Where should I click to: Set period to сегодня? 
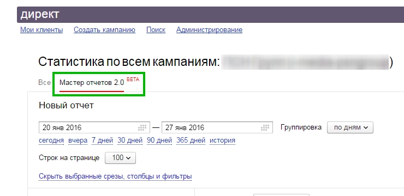click(51, 140)
